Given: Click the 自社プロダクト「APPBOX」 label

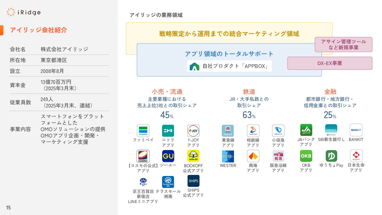Looking at the screenshot, I should coord(236,66).
